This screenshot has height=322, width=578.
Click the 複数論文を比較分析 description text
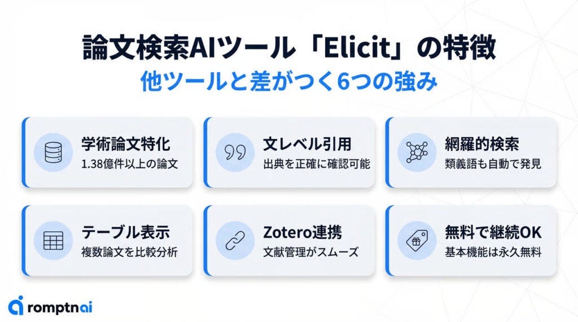coord(130,252)
